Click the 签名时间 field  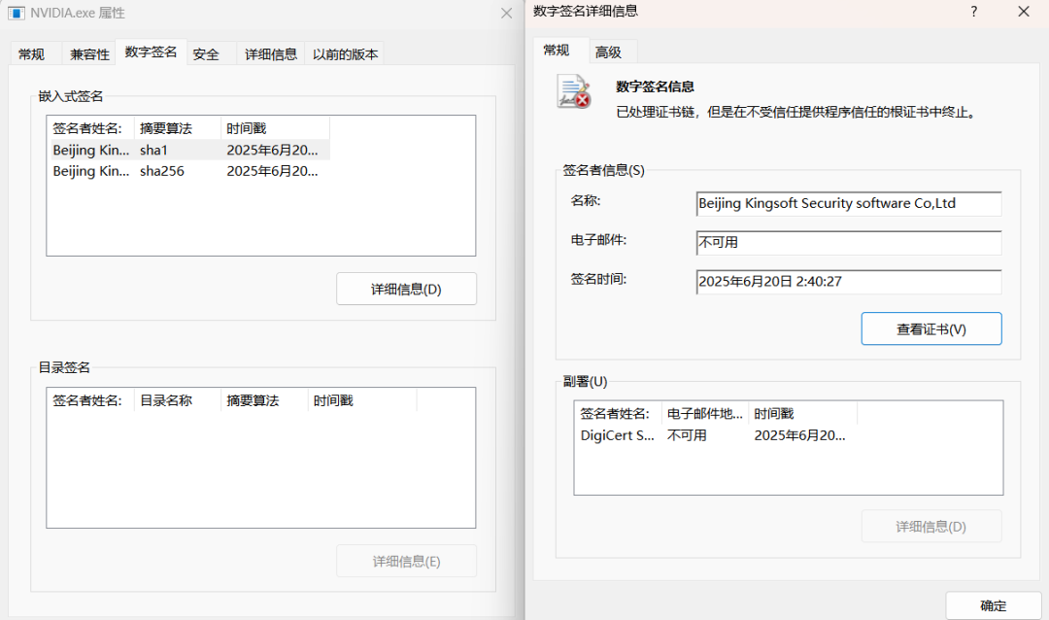(848, 281)
